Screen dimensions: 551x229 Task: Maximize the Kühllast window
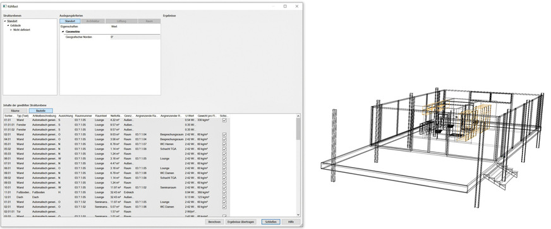(285, 6)
